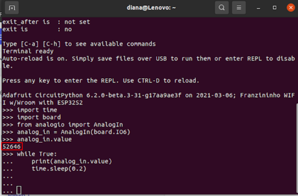Click the 'while True:' line
The height and width of the screenshot is (196, 298).
[x=30, y=154]
